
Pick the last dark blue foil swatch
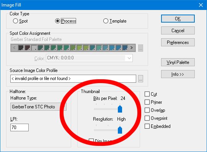[125, 48]
